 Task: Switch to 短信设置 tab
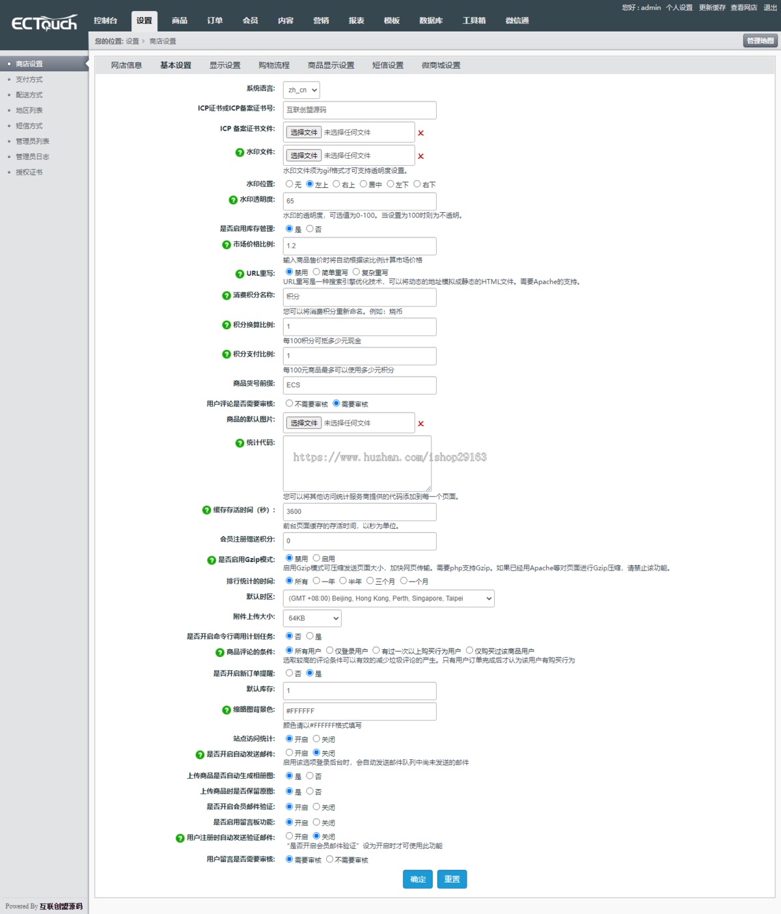point(388,66)
